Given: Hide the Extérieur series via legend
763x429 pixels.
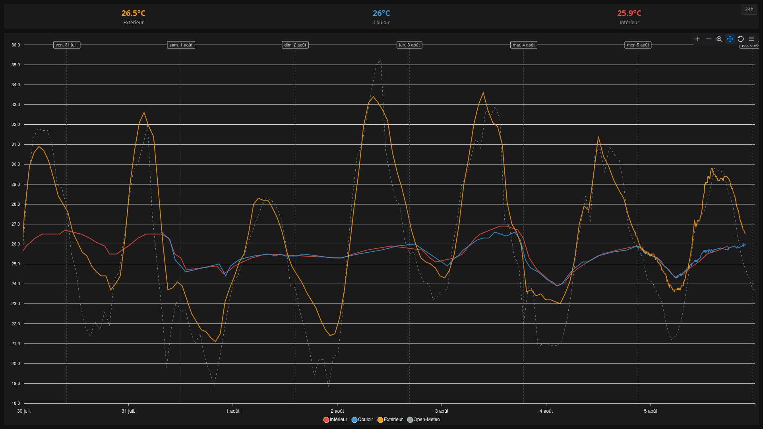Looking at the screenshot, I should click(390, 419).
